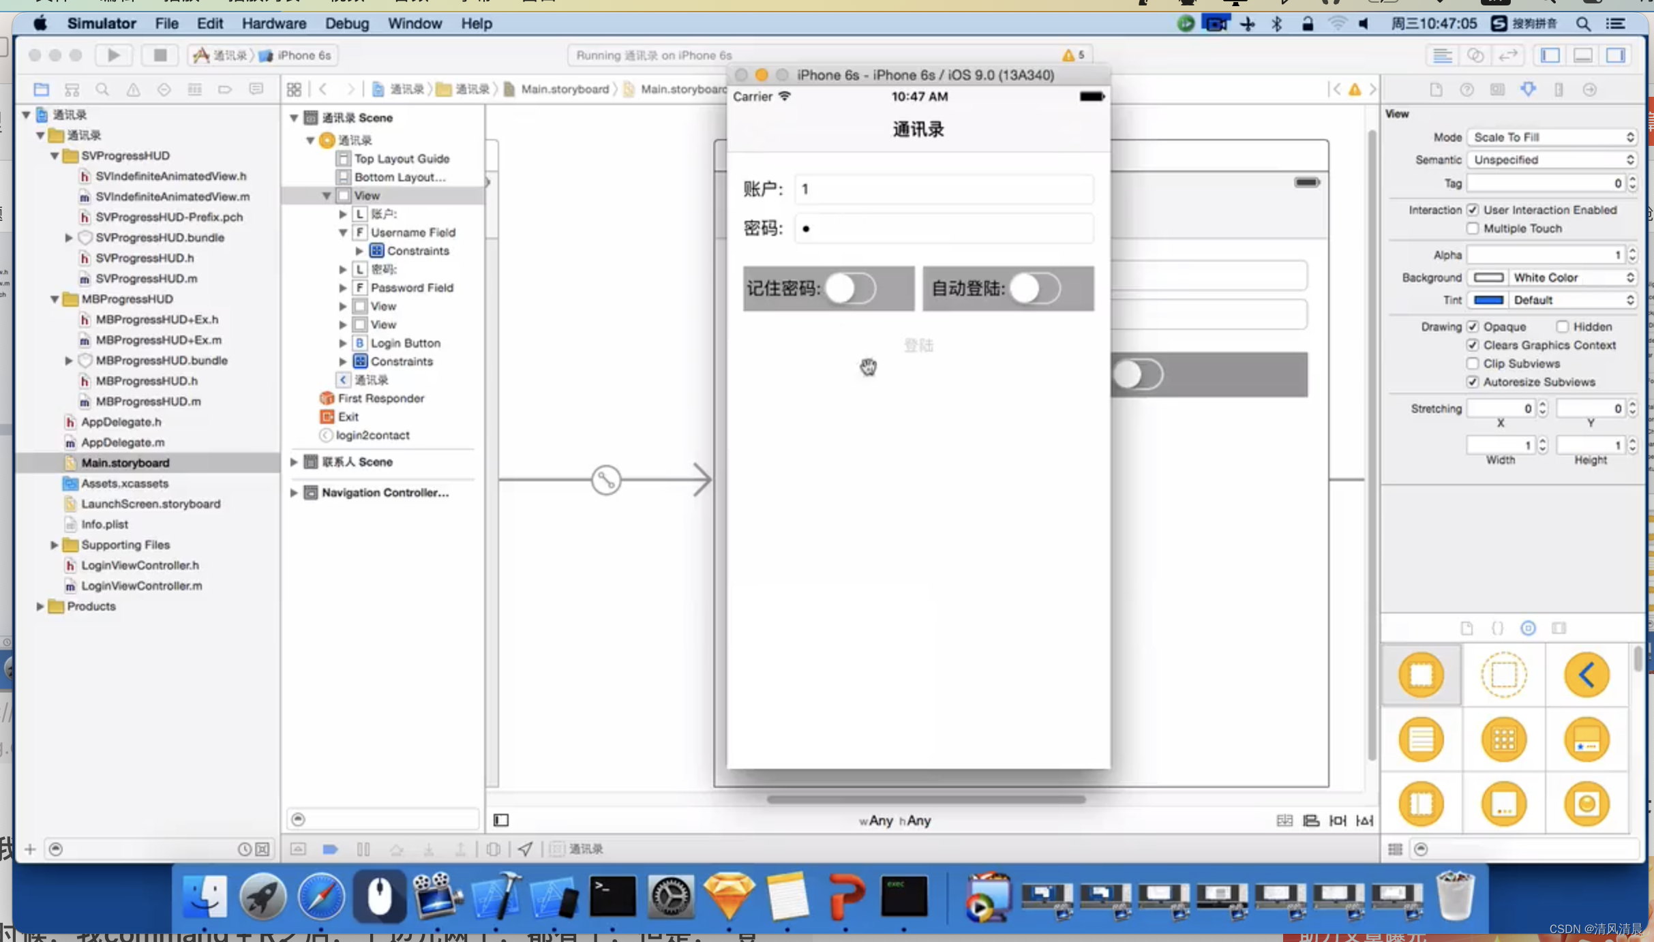
Task: Select the Code Snippet library icon
Action: pos(1497,628)
